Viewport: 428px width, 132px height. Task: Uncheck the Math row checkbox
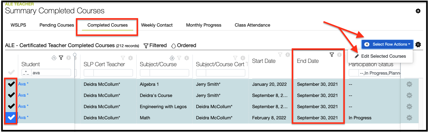click(x=11, y=118)
